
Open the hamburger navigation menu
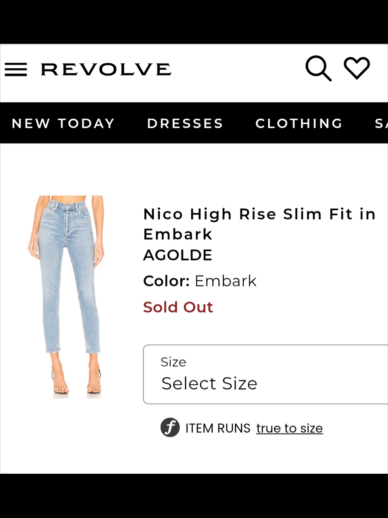pos(16,69)
